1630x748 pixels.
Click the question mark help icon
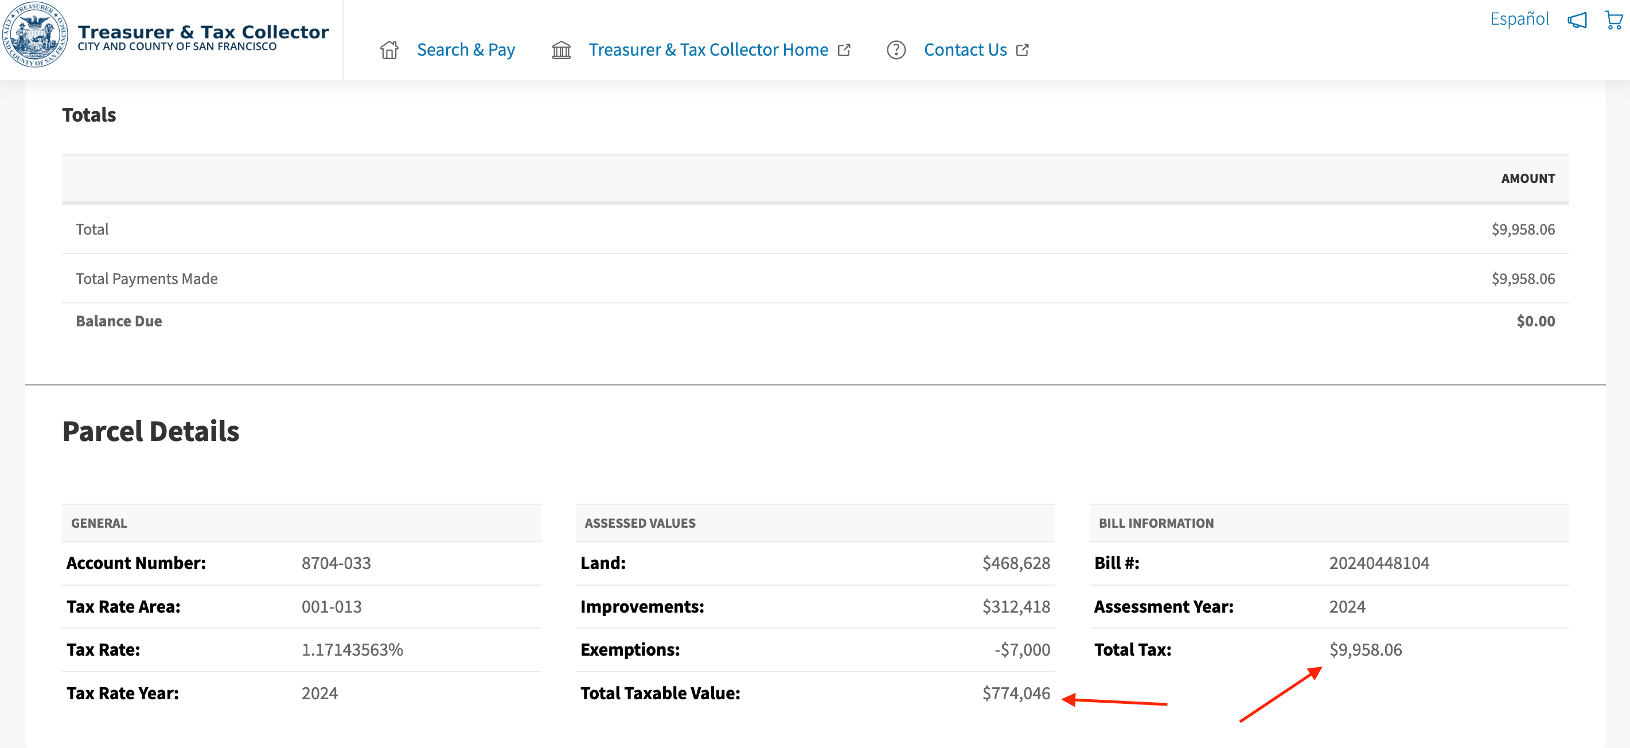point(895,50)
